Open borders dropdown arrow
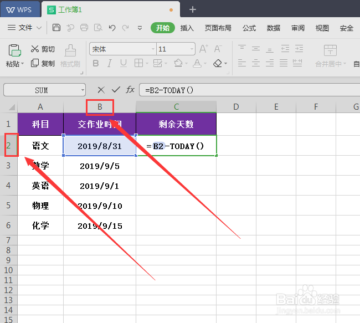Image resolution: width=360 pixels, height=323 pixels. coord(147,63)
